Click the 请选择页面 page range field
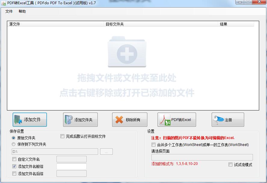Image resolution: width=267 pixels, height=183 pixels. (202, 157)
